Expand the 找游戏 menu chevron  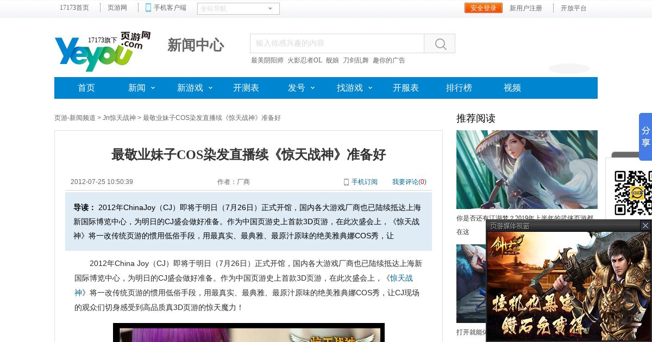point(370,87)
